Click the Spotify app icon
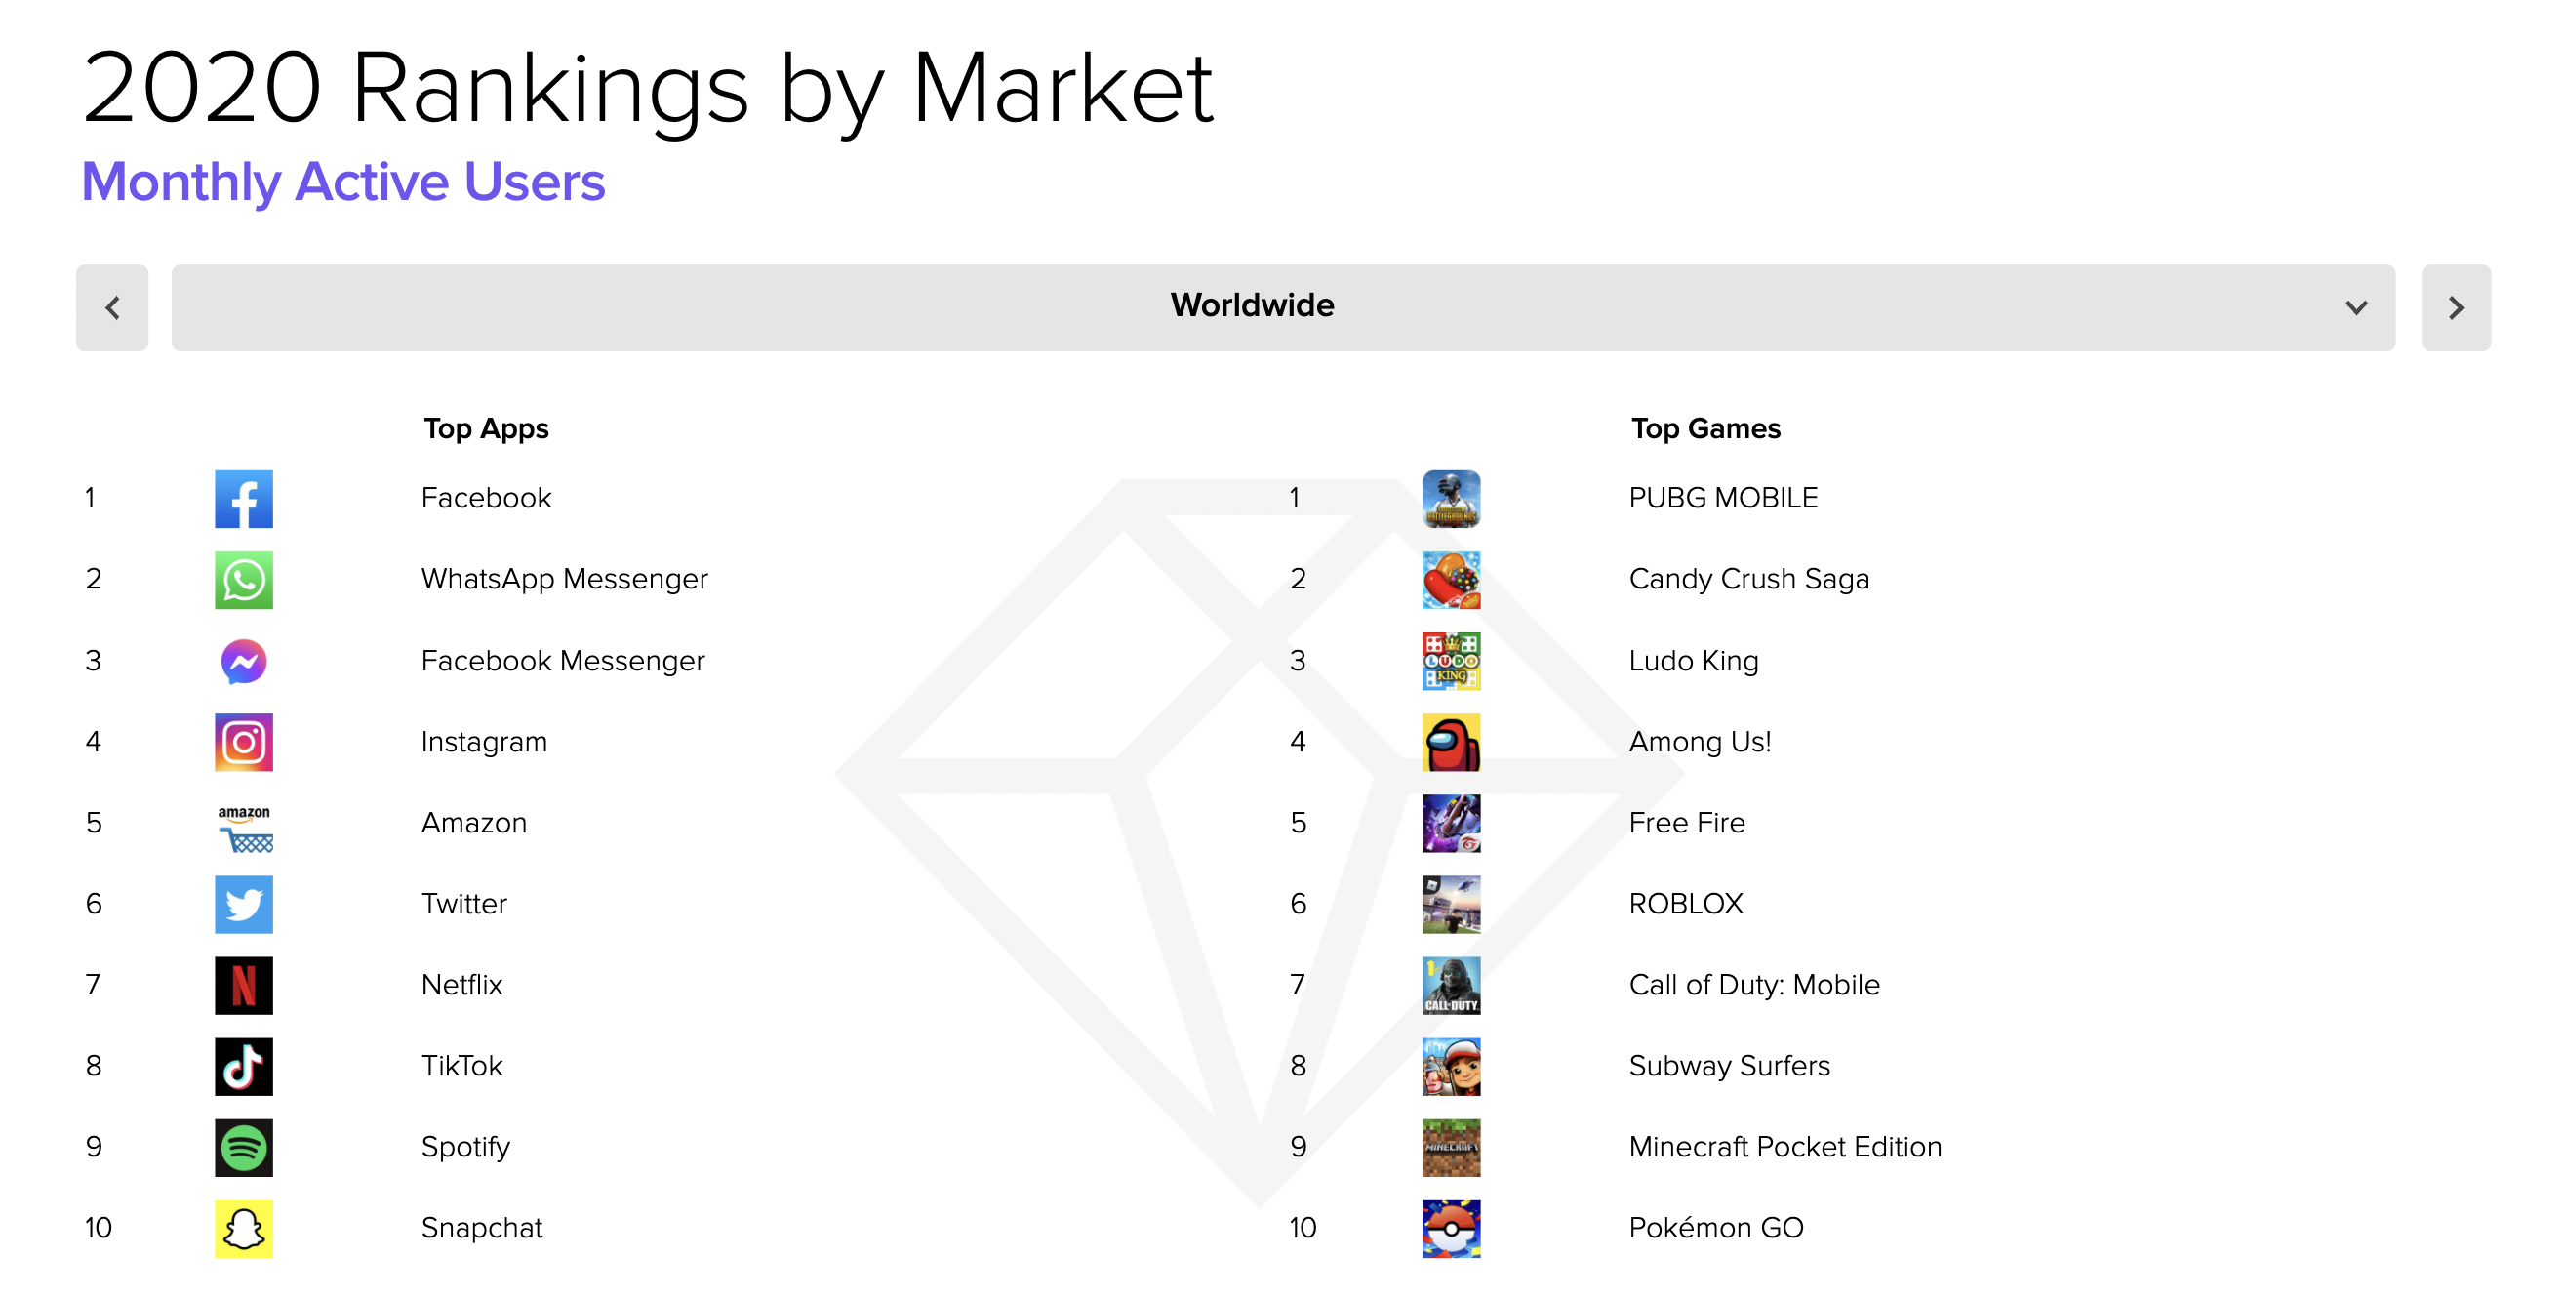 click(x=243, y=1148)
